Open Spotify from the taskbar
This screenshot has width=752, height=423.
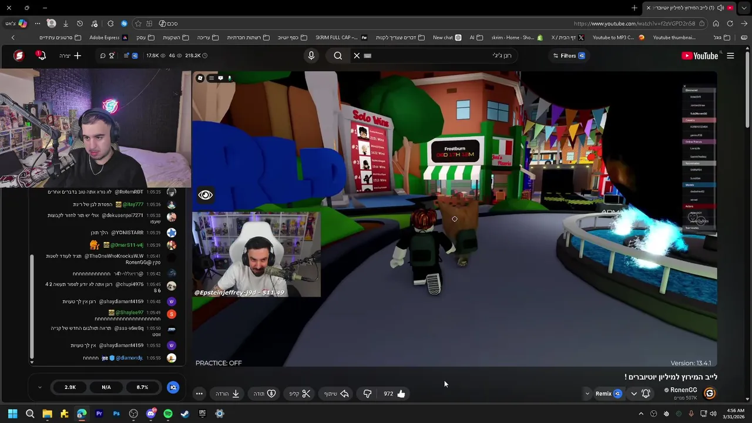168,414
